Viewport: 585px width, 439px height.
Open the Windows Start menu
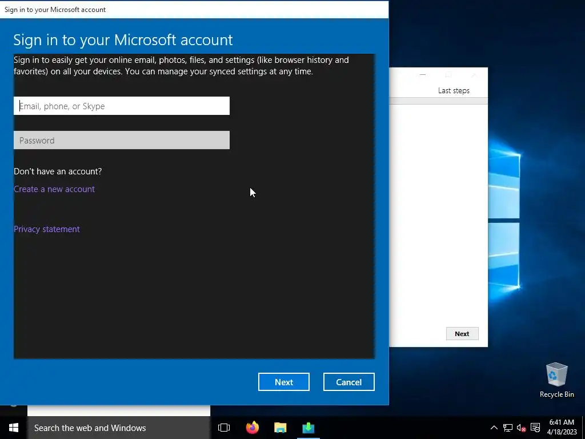[x=14, y=428]
